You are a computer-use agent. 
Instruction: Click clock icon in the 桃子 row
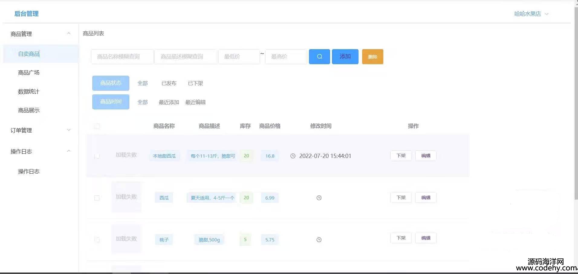pyautogui.click(x=319, y=240)
